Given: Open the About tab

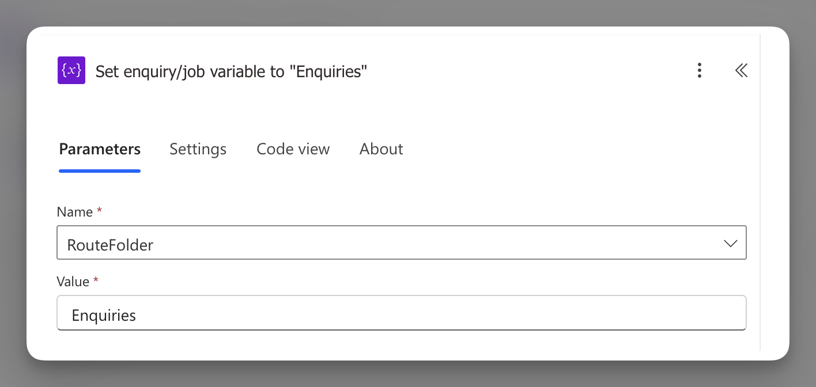Looking at the screenshot, I should 381,149.
